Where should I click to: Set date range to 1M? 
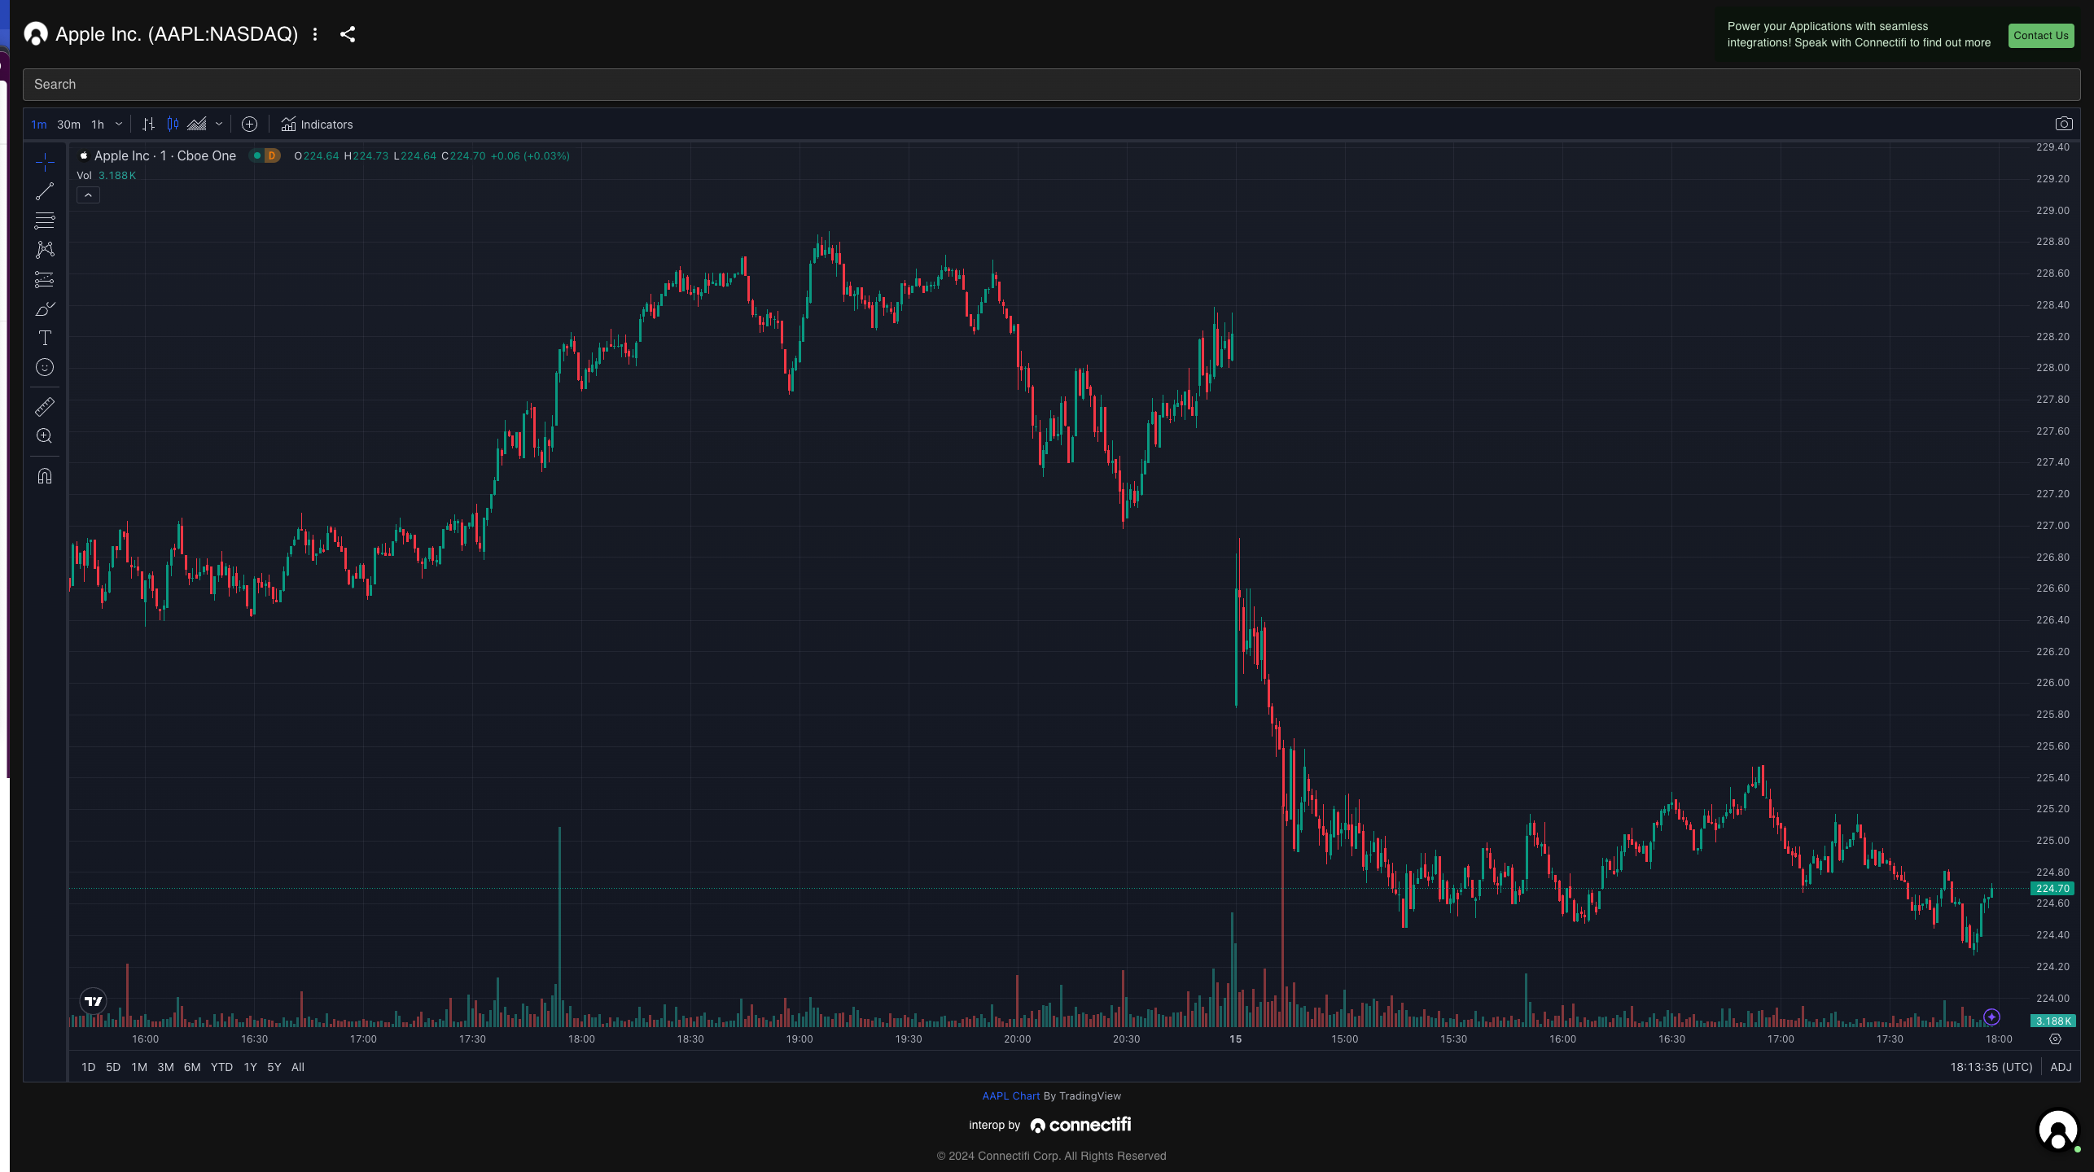[139, 1067]
